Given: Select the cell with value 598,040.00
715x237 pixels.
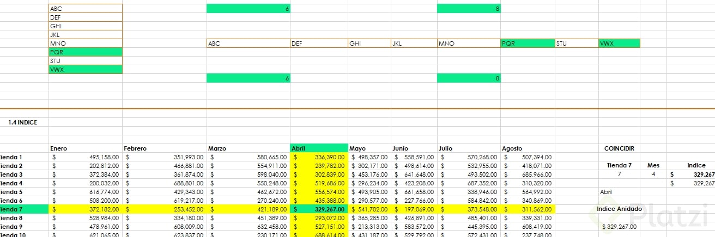Looking at the screenshot, I should [248, 174].
